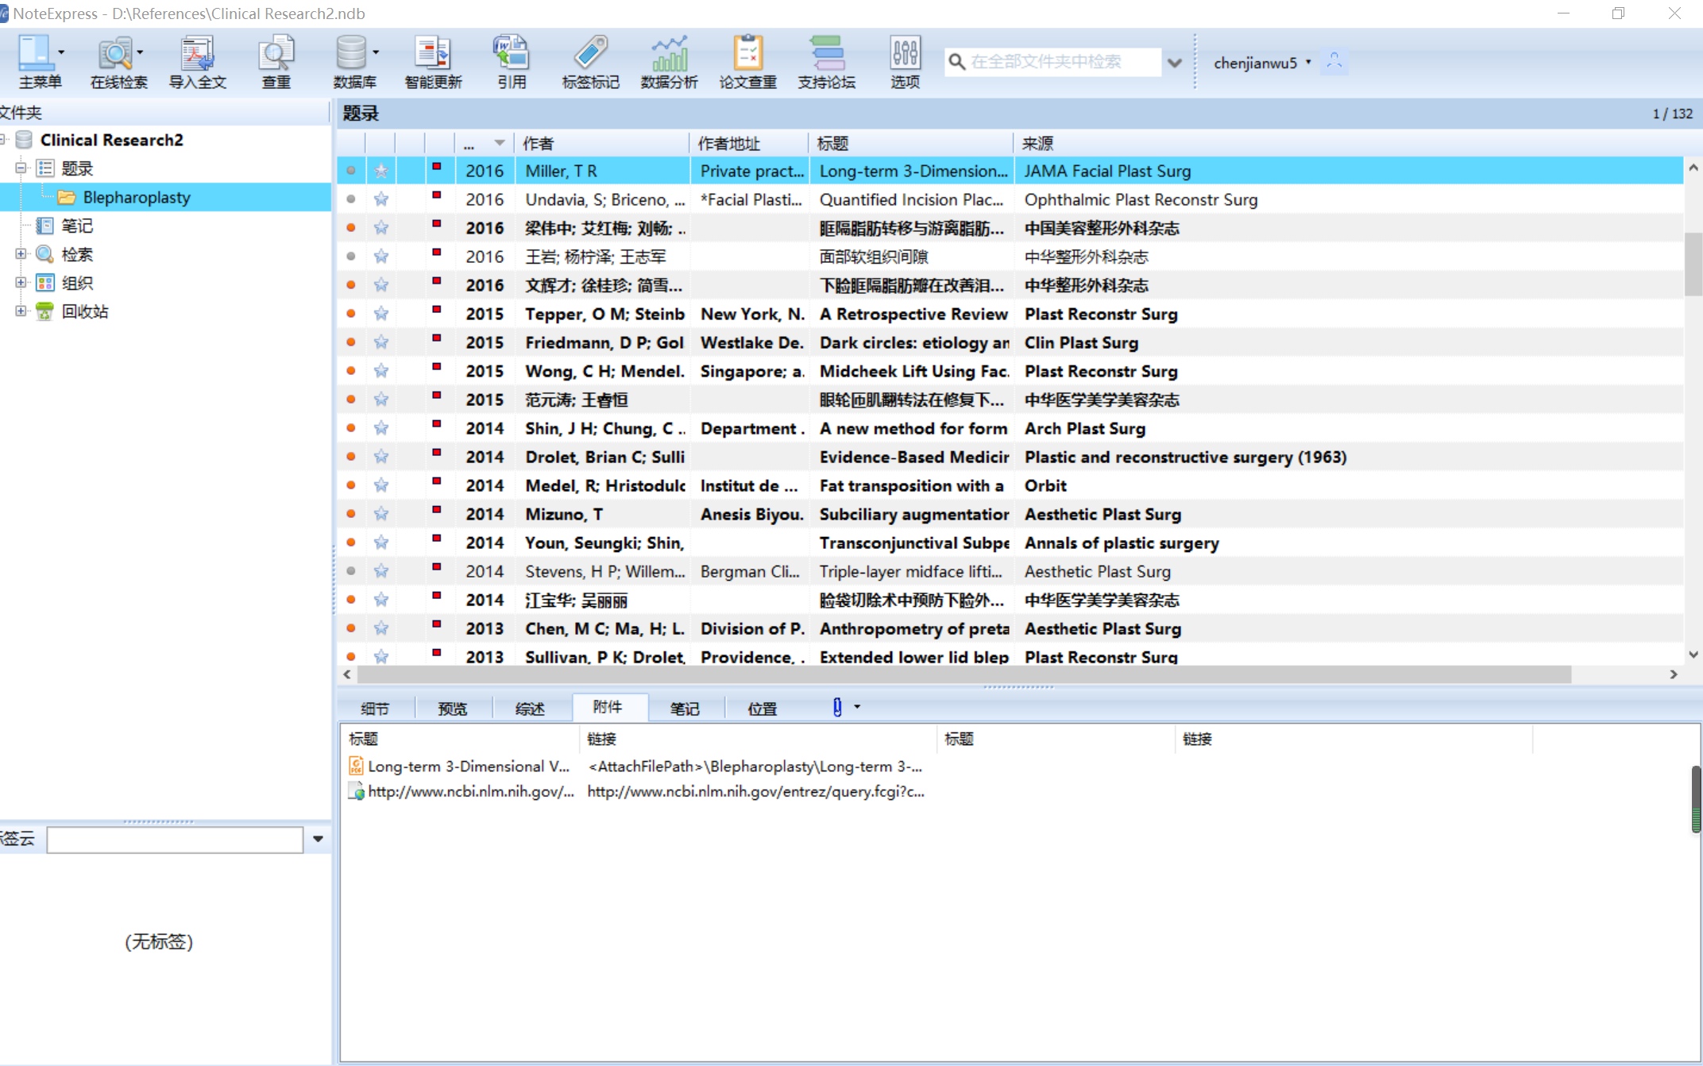Star the Friedmann, D P record
The image size is (1703, 1066).
(x=381, y=342)
